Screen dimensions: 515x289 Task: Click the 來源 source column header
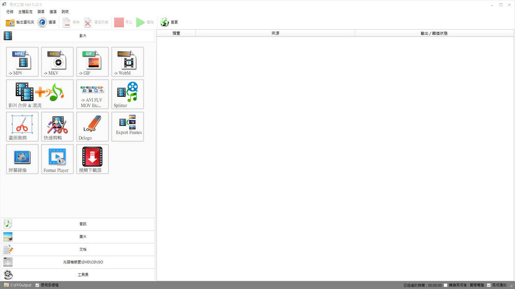tap(275, 33)
